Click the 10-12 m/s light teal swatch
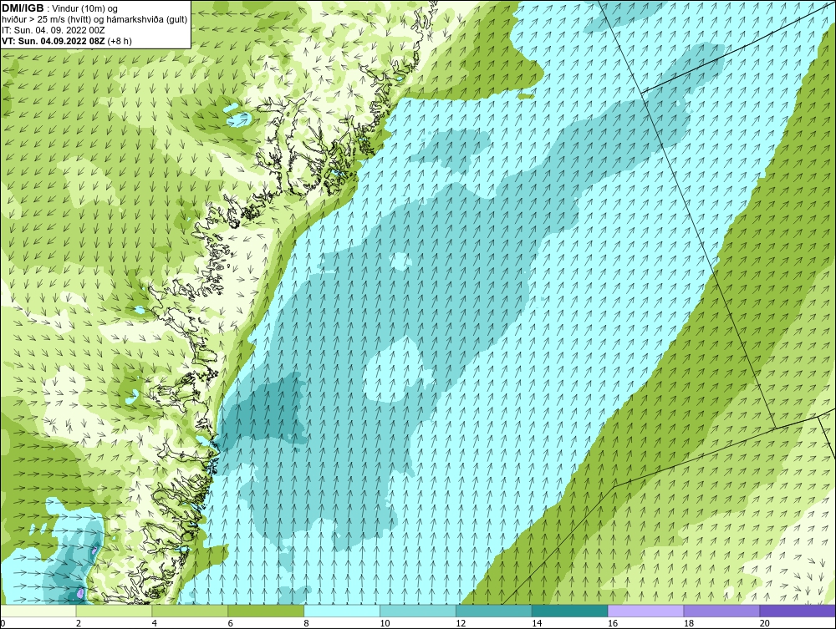This screenshot has width=836, height=629. [418, 611]
